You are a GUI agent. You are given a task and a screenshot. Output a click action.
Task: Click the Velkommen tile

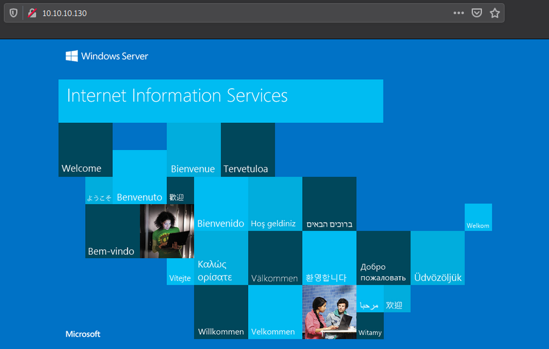pos(275,312)
